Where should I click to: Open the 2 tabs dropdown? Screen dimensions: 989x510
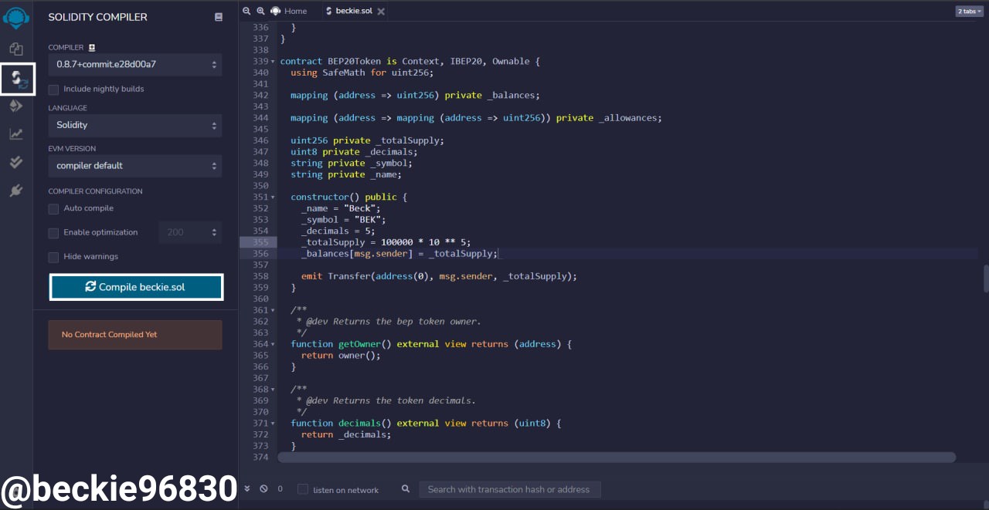[x=969, y=11]
